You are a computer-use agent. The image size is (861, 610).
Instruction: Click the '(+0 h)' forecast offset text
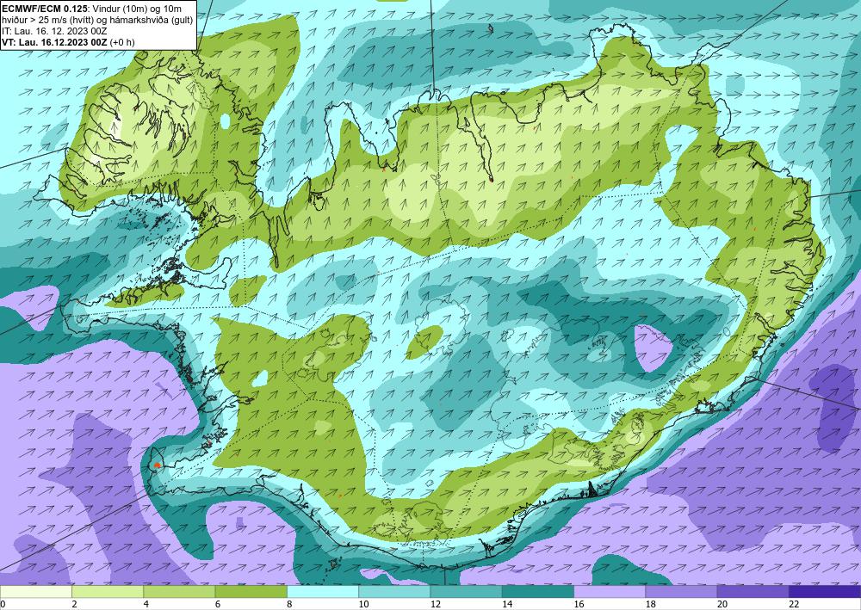[x=122, y=42]
